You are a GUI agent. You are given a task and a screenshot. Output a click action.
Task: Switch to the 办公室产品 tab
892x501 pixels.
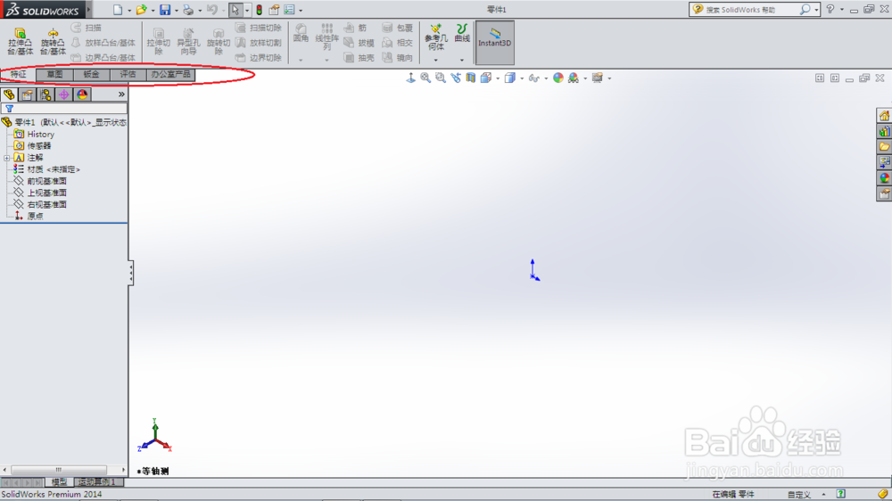170,75
